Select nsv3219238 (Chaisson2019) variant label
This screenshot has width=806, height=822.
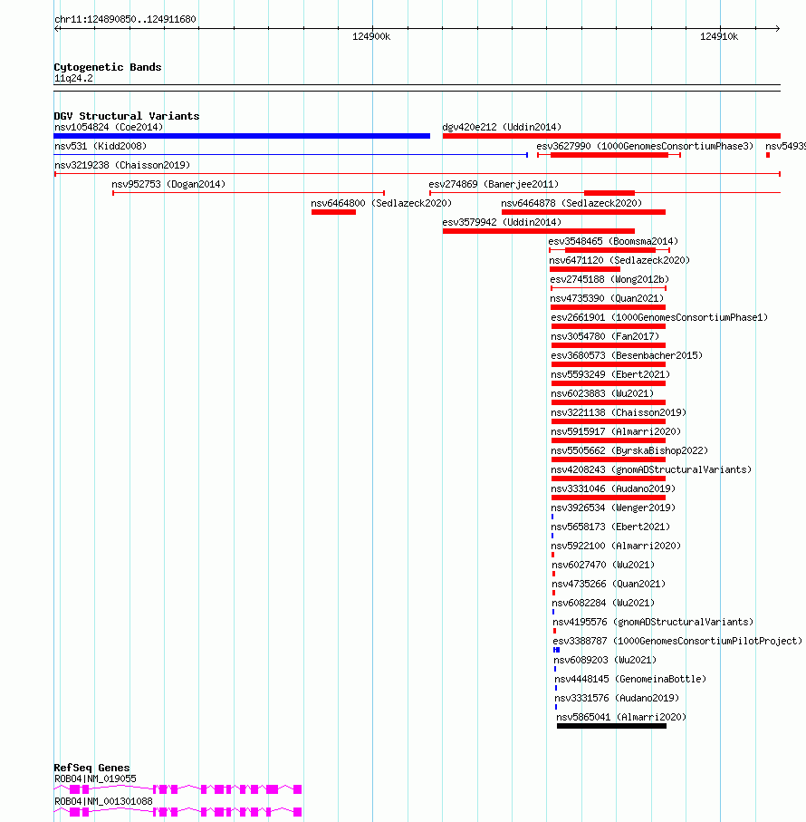click(122, 165)
